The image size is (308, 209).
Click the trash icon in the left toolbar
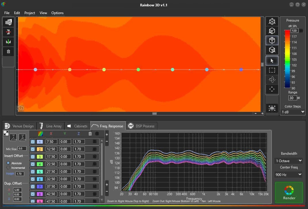tap(8, 51)
